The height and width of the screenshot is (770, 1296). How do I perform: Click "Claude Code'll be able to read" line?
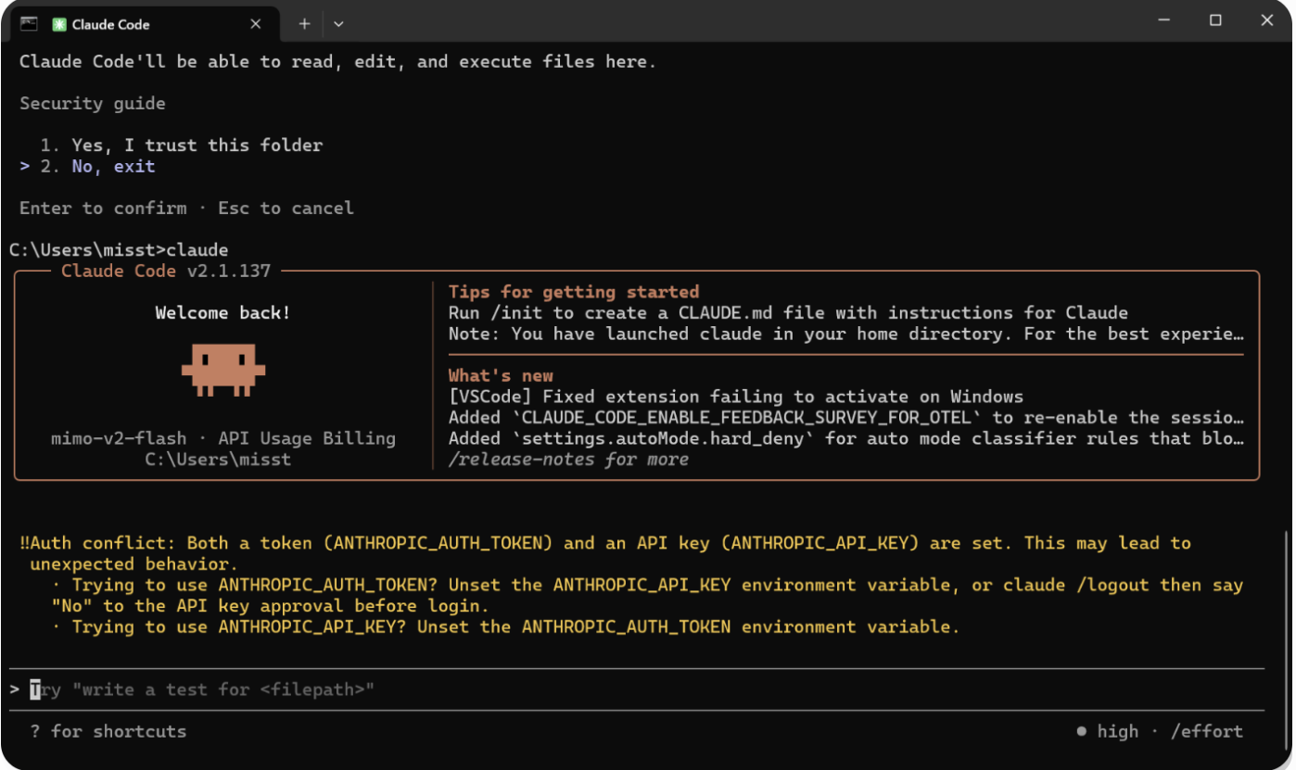(x=337, y=61)
